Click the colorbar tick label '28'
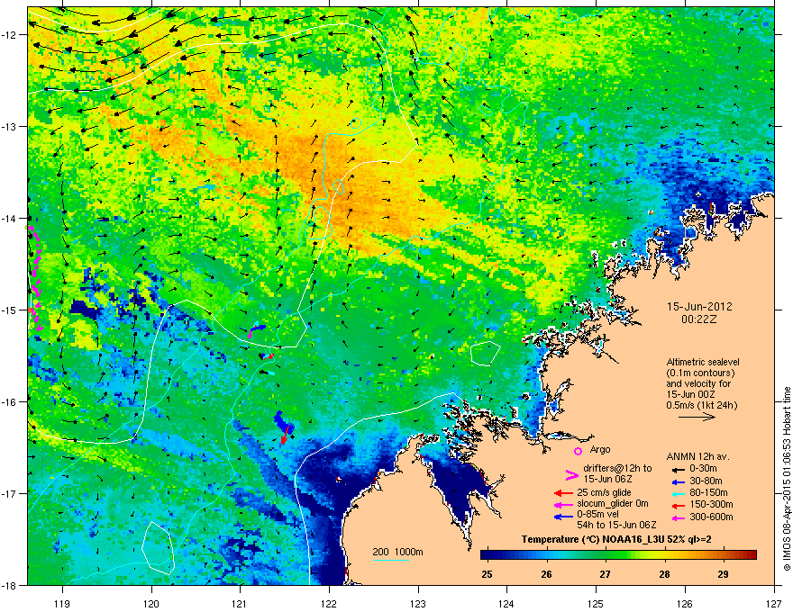 point(664,574)
